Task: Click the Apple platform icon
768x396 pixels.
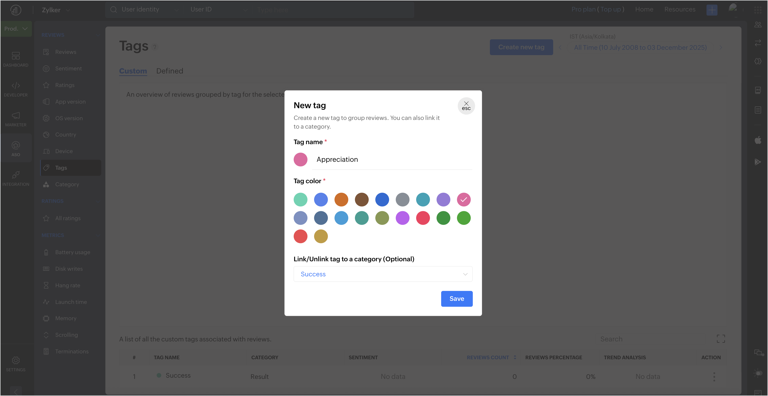Action: (x=758, y=140)
